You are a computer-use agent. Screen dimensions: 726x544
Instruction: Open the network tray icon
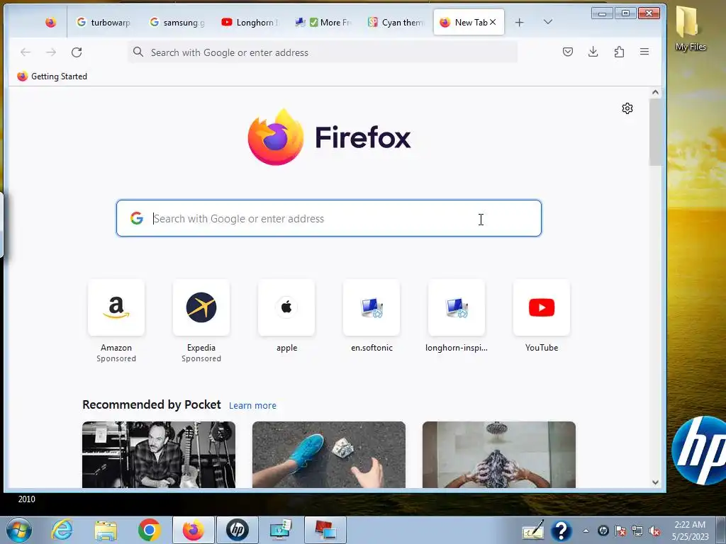click(x=637, y=531)
